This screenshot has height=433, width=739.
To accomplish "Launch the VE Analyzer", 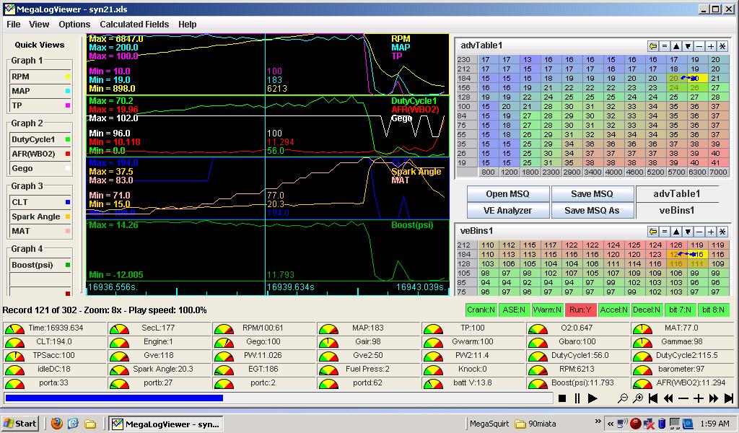I will (x=507, y=210).
